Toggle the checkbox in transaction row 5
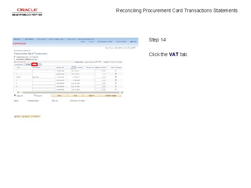The height and width of the screenshot is (188, 251). (x=116, y=83)
